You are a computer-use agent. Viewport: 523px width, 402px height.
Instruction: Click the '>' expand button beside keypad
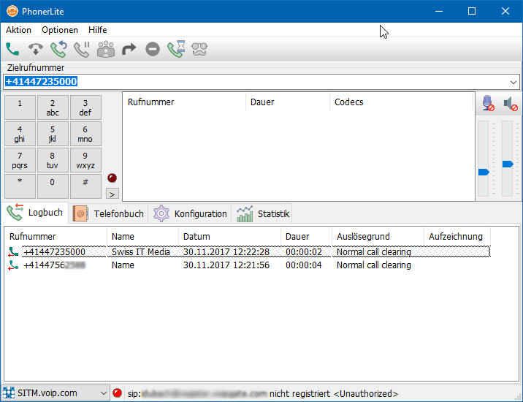(112, 194)
